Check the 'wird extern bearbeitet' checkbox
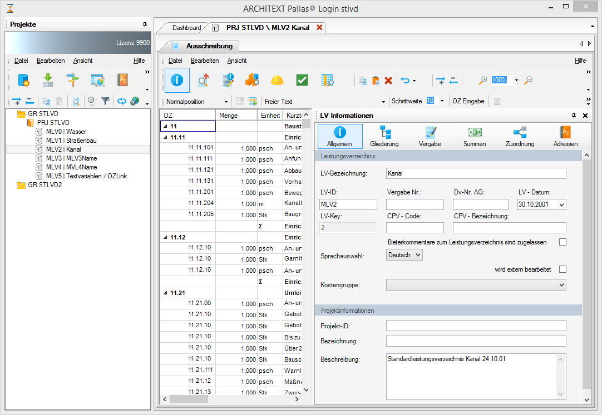This screenshot has width=602, height=415. [x=563, y=269]
